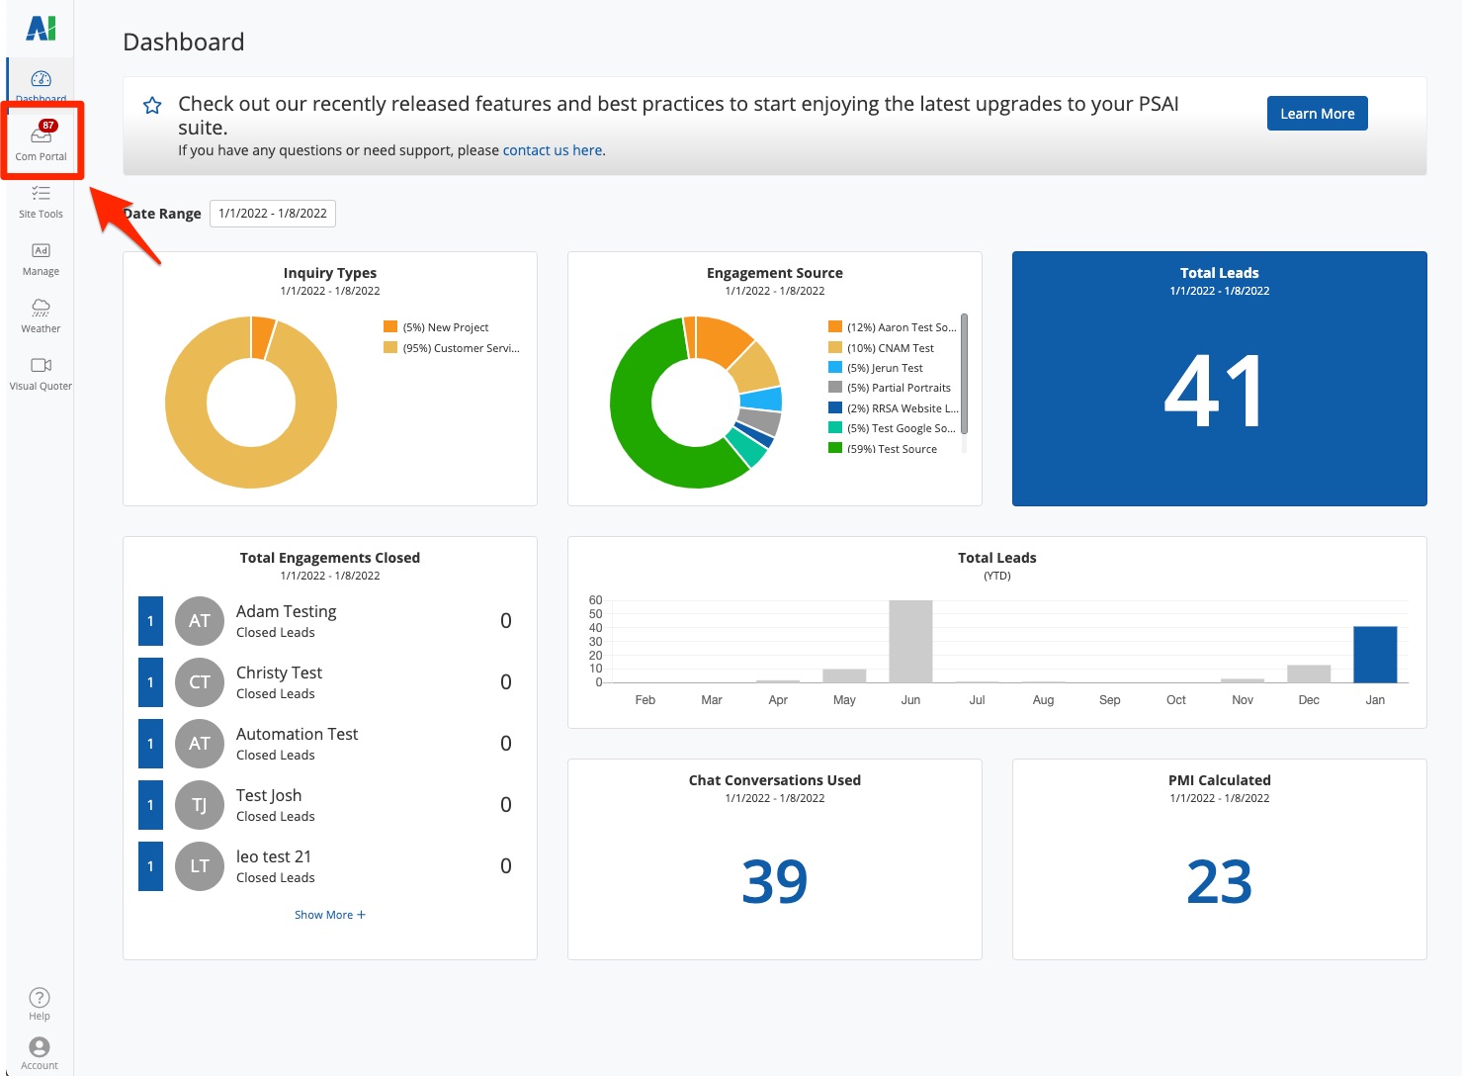Expand list with Show More +
Screen dimensions: 1462x1076
(329, 915)
